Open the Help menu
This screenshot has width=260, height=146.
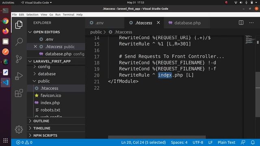[x=80, y=15]
